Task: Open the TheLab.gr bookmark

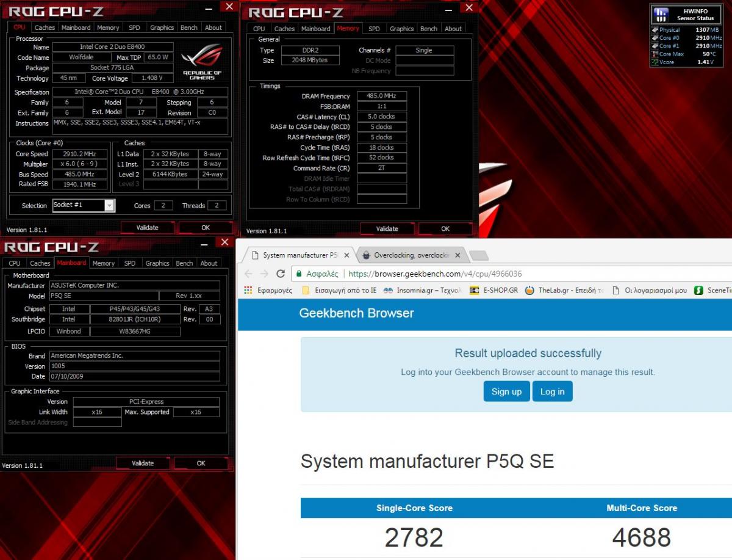Action: point(564,291)
